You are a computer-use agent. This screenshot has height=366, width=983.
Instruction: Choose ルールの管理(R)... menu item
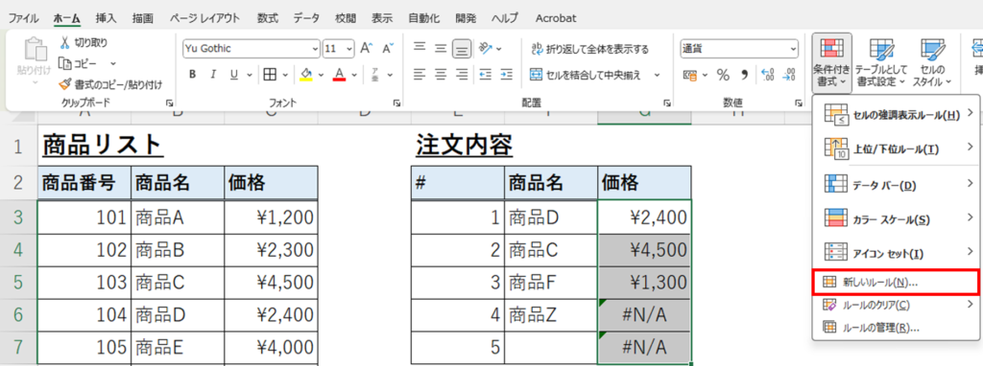point(895,328)
